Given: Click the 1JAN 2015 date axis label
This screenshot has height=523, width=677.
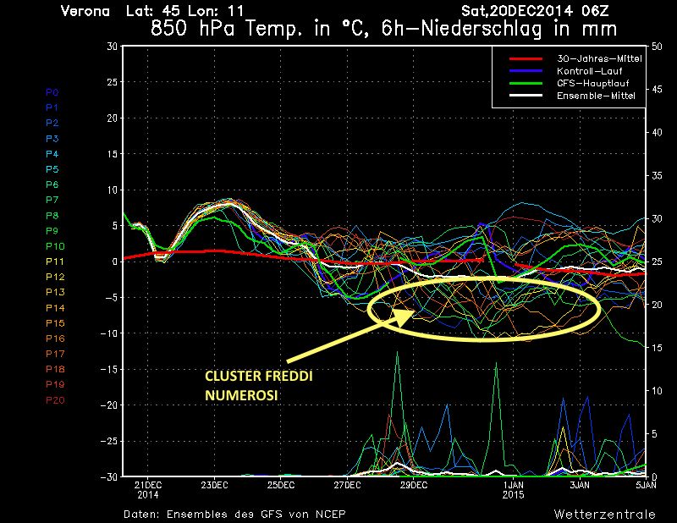Looking at the screenshot, I should pos(514,490).
